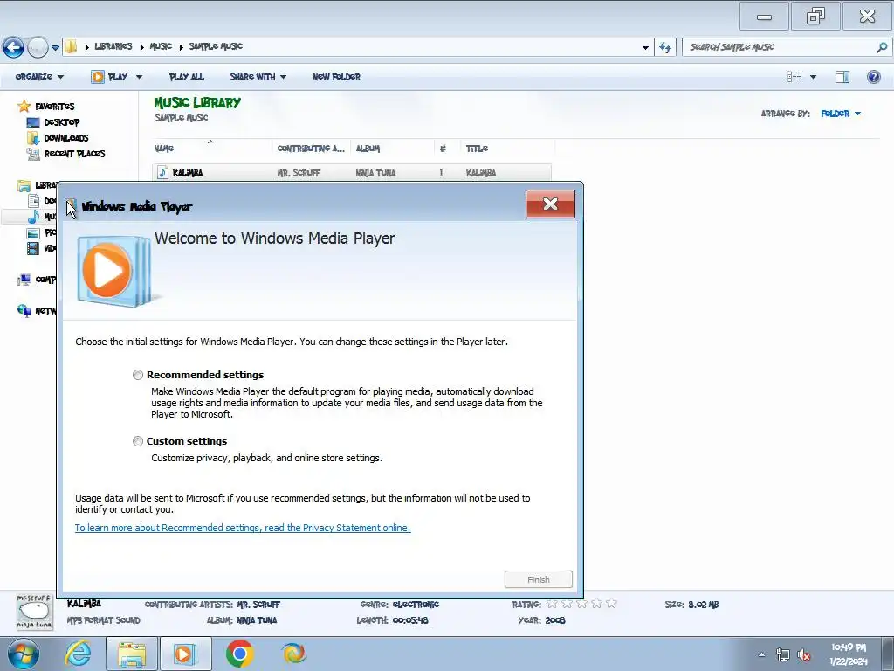Sort by the # track number column header
Image resolution: width=894 pixels, height=671 pixels.
[x=443, y=149]
